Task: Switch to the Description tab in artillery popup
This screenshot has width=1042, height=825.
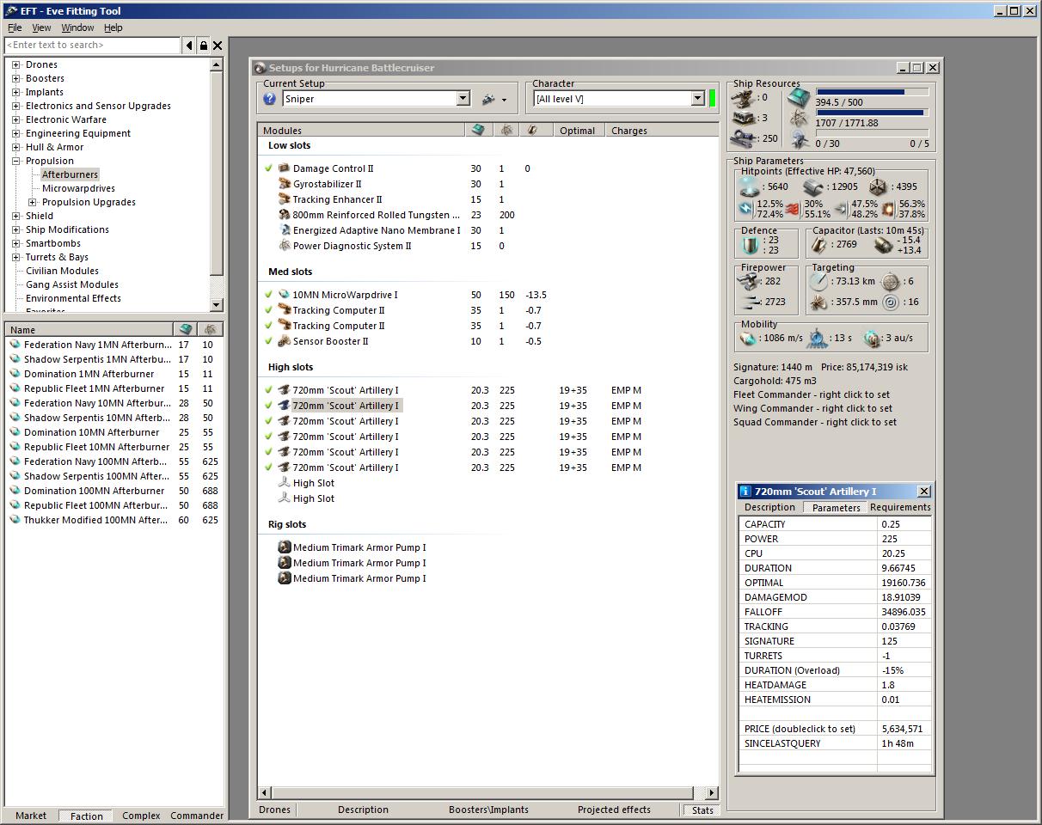Action: click(769, 507)
